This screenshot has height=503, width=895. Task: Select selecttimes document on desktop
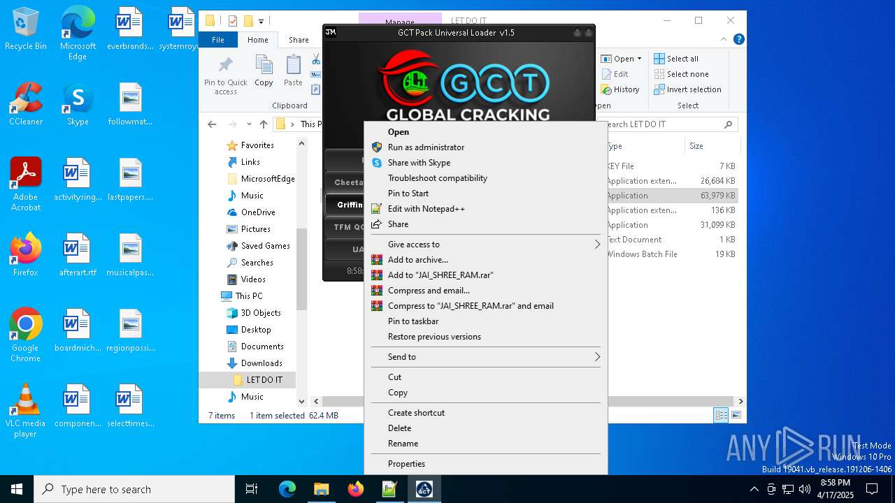coord(130,406)
